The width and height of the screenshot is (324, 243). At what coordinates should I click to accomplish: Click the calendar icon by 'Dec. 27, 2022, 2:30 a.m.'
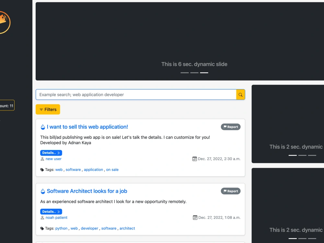coord(194,159)
